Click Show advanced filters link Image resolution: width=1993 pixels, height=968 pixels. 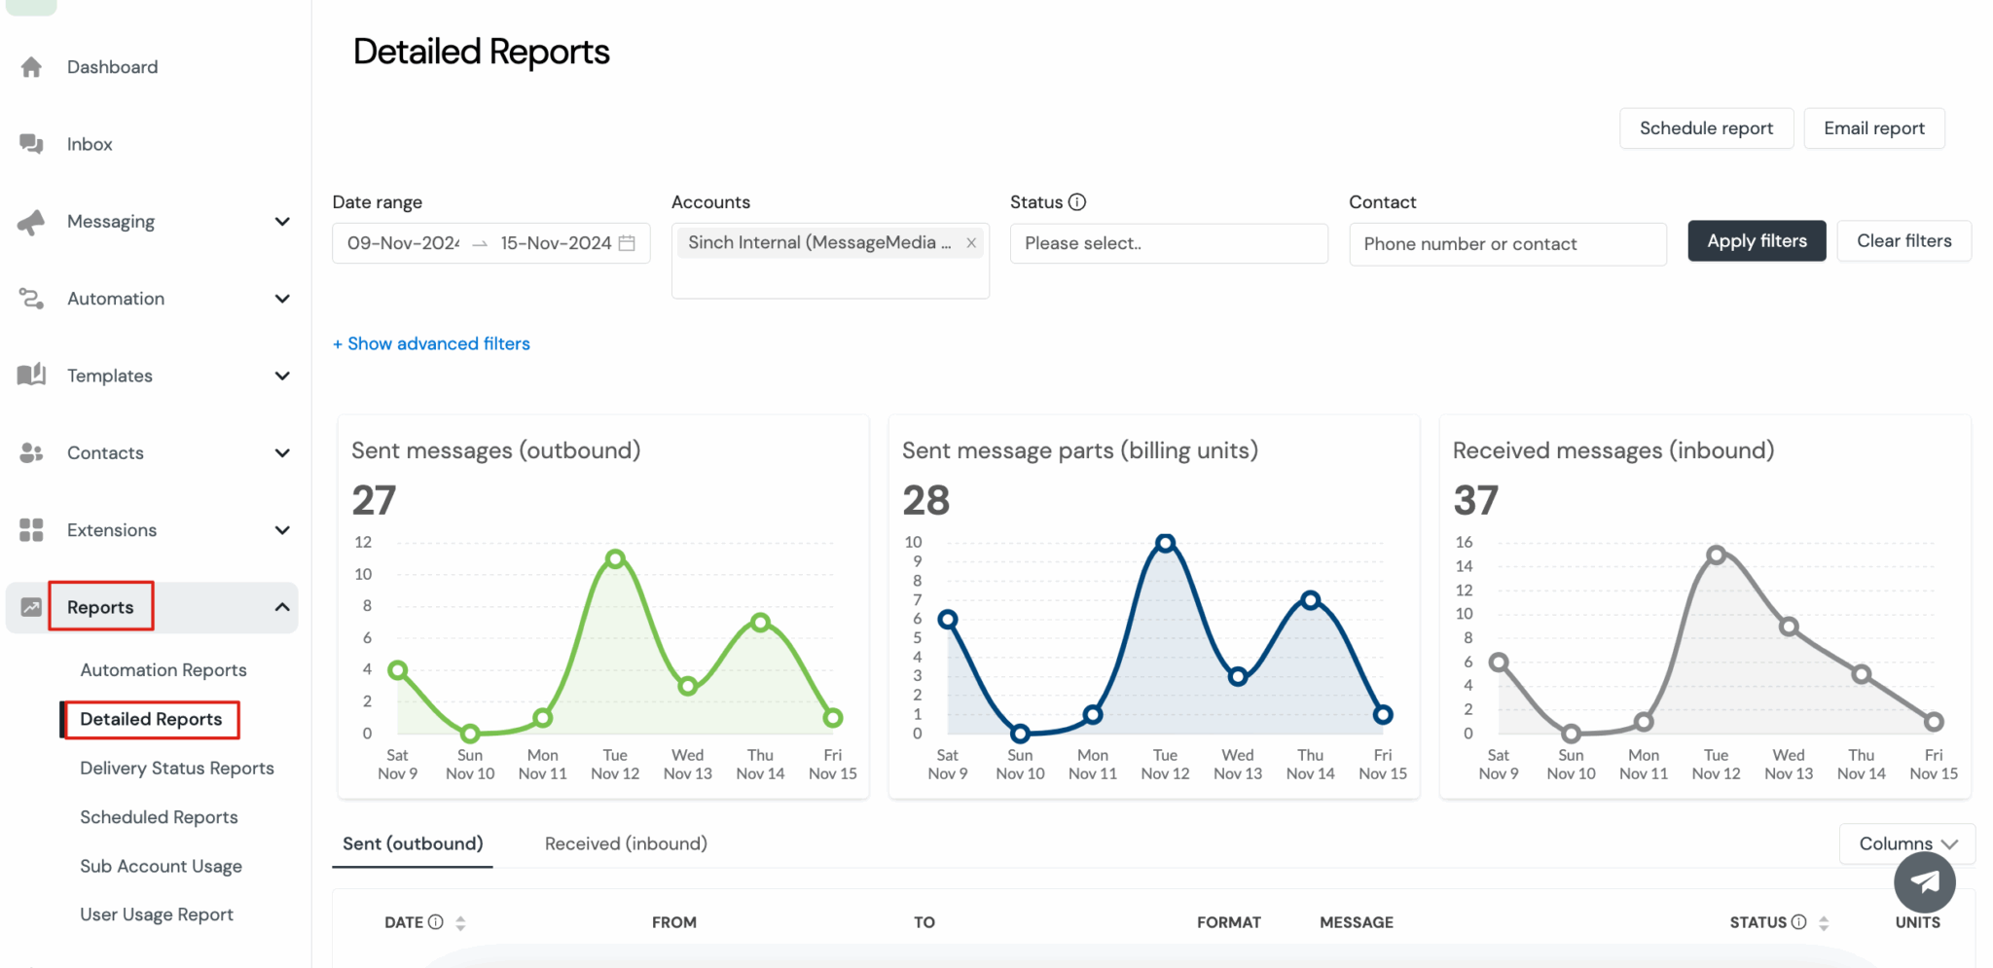[432, 343]
